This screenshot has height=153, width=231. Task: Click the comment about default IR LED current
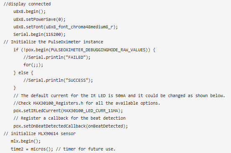(x=119, y=95)
